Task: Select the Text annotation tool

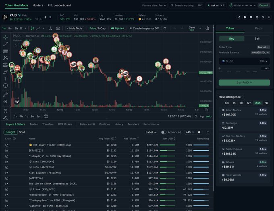Action: coord(5,79)
